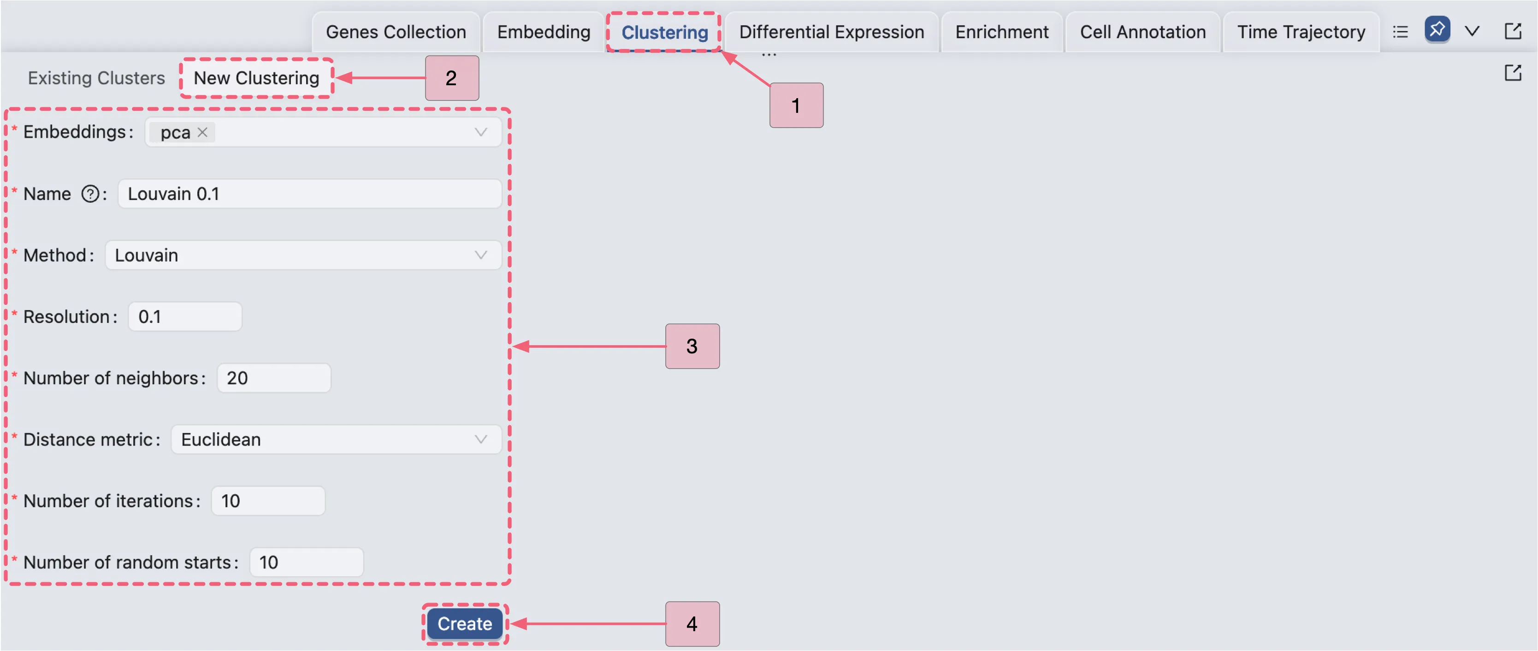This screenshot has width=1538, height=651.
Task: Click the Number of random starts field
Action: (x=306, y=563)
